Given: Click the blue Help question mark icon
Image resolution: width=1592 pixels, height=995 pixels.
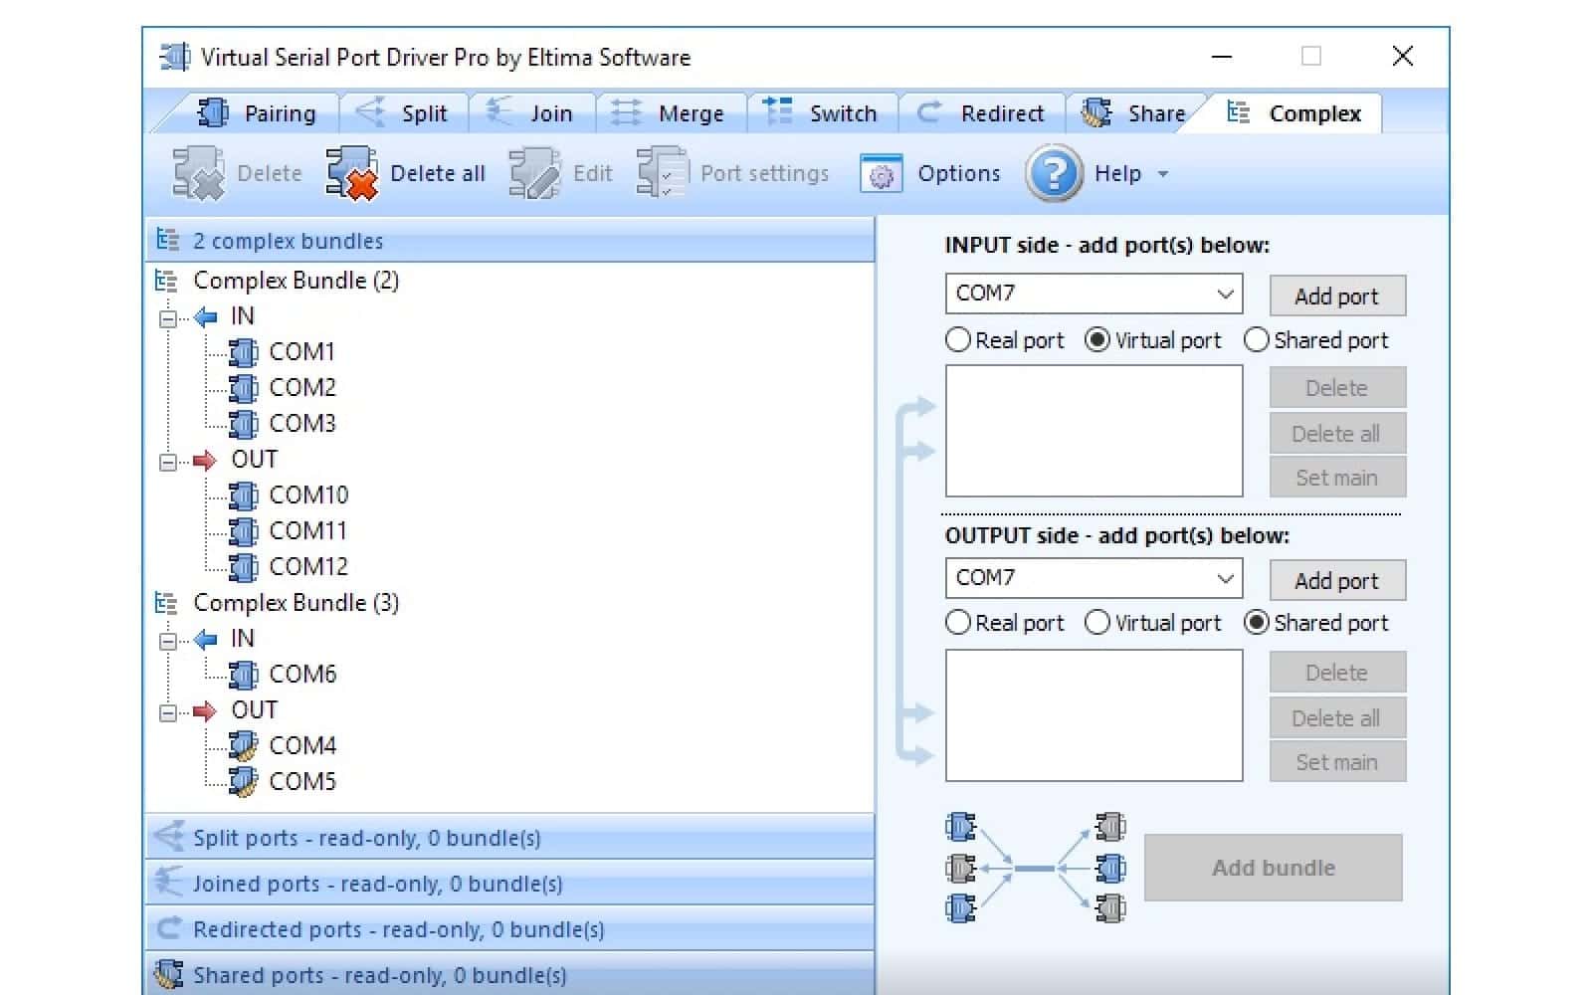Looking at the screenshot, I should pos(1055,173).
